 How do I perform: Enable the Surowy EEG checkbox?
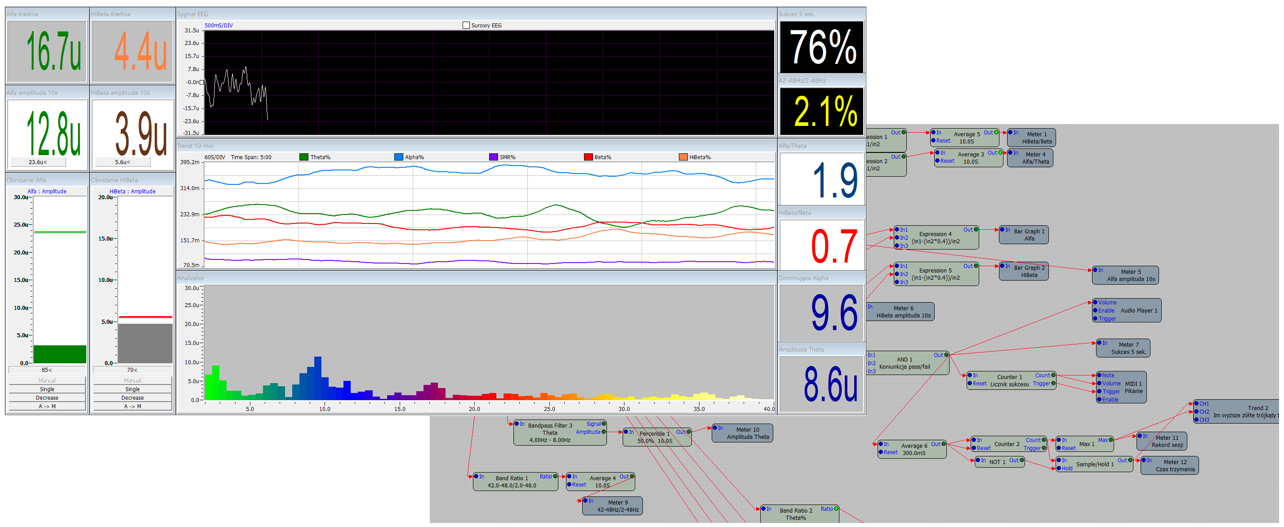point(466,26)
